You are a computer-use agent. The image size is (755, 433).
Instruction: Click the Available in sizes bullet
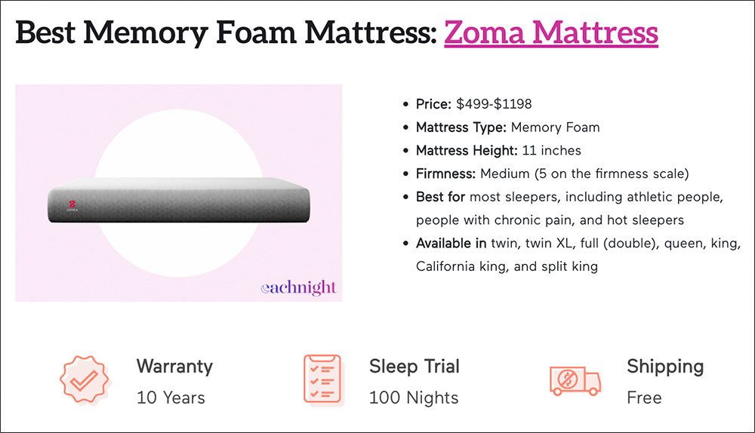tap(578, 254)
